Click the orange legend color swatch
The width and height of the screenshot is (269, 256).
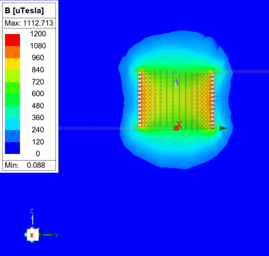click(13, 52)
